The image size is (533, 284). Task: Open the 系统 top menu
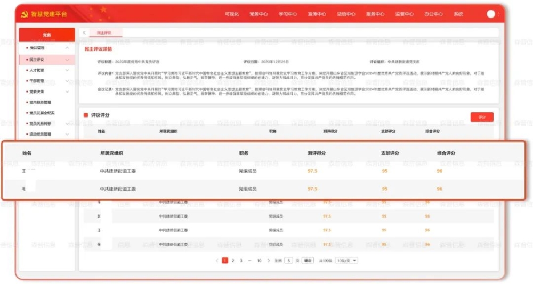coord(458,14)
